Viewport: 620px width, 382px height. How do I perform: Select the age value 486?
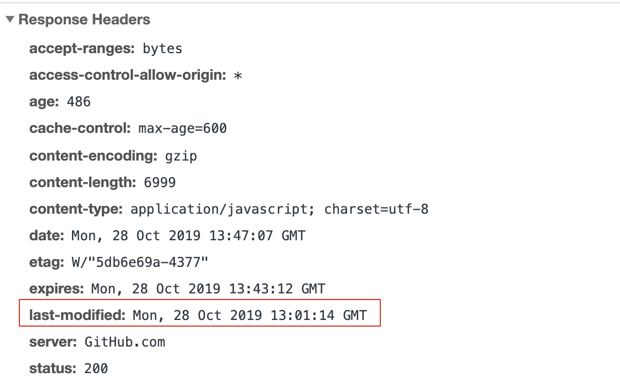[79, 102]
